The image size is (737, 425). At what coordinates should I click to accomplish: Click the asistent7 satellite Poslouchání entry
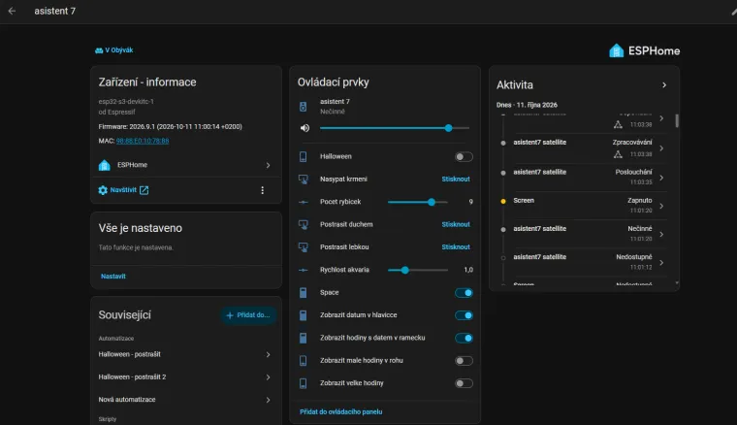[583, 178]
